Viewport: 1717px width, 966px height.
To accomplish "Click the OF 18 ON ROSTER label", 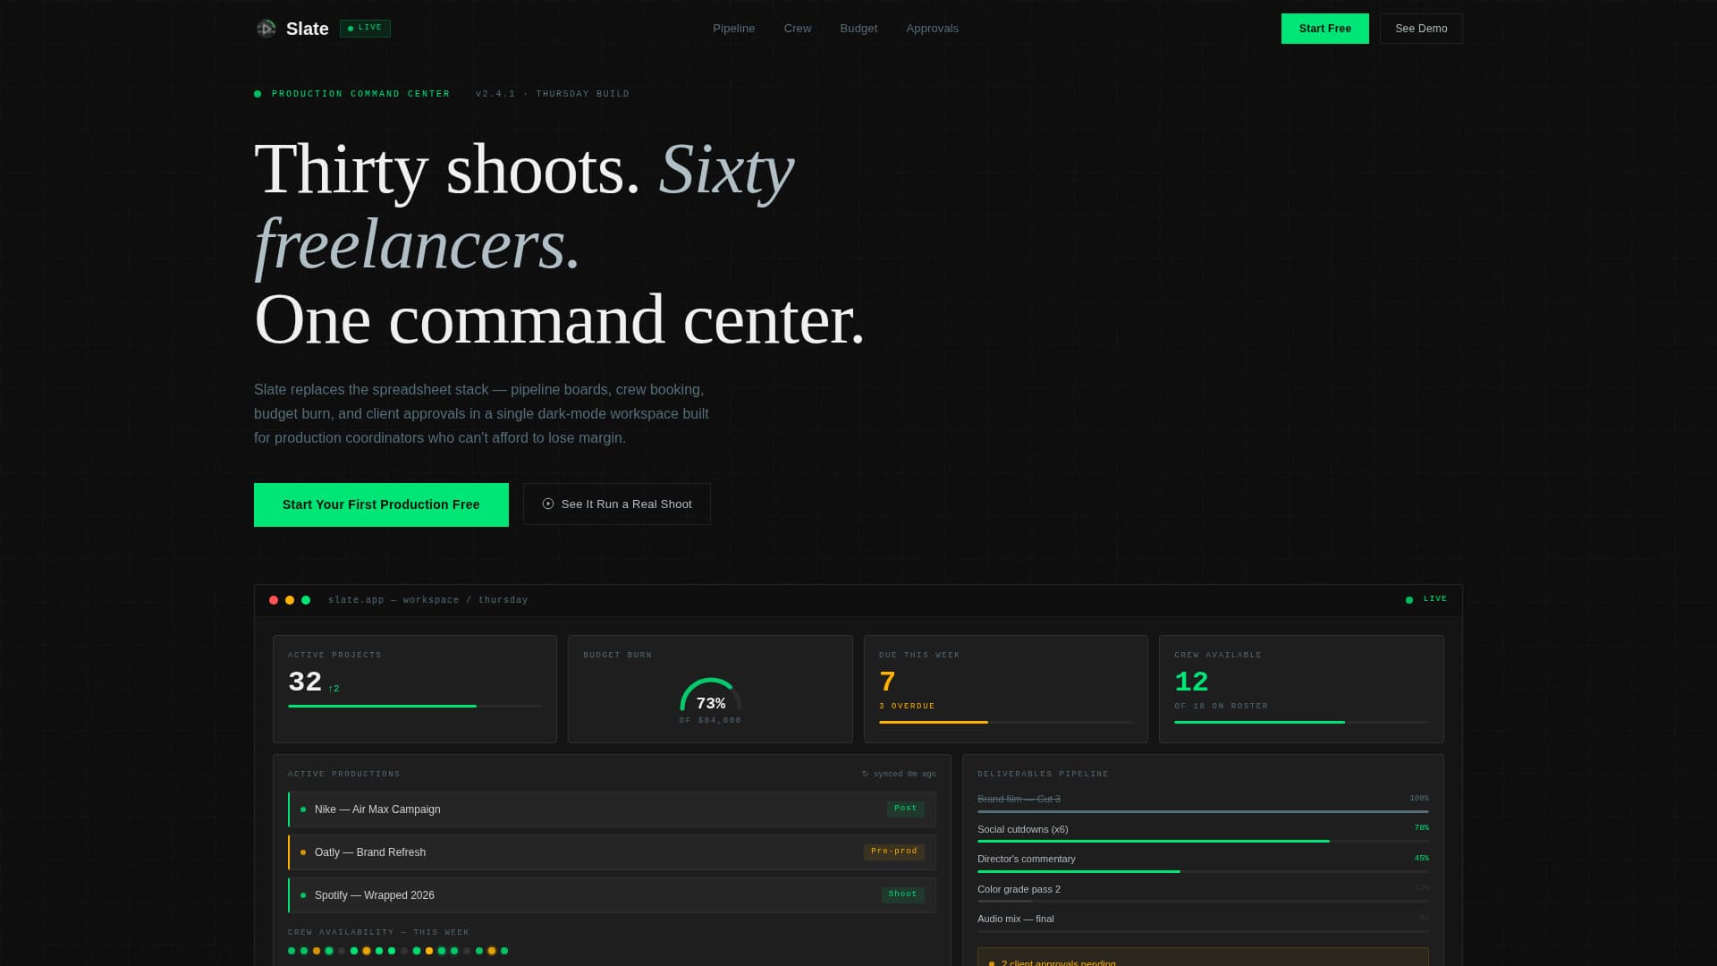I will click(x=1221, y=707).
